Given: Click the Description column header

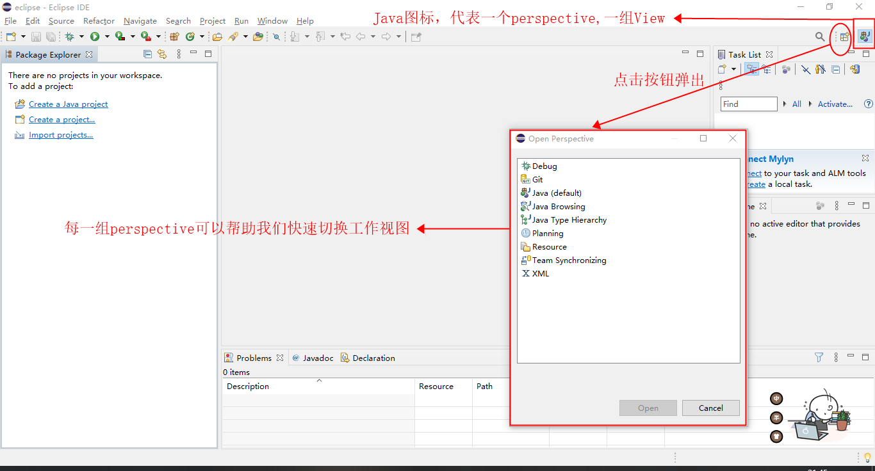Looking at the screenshot, I should pos(319,387).
